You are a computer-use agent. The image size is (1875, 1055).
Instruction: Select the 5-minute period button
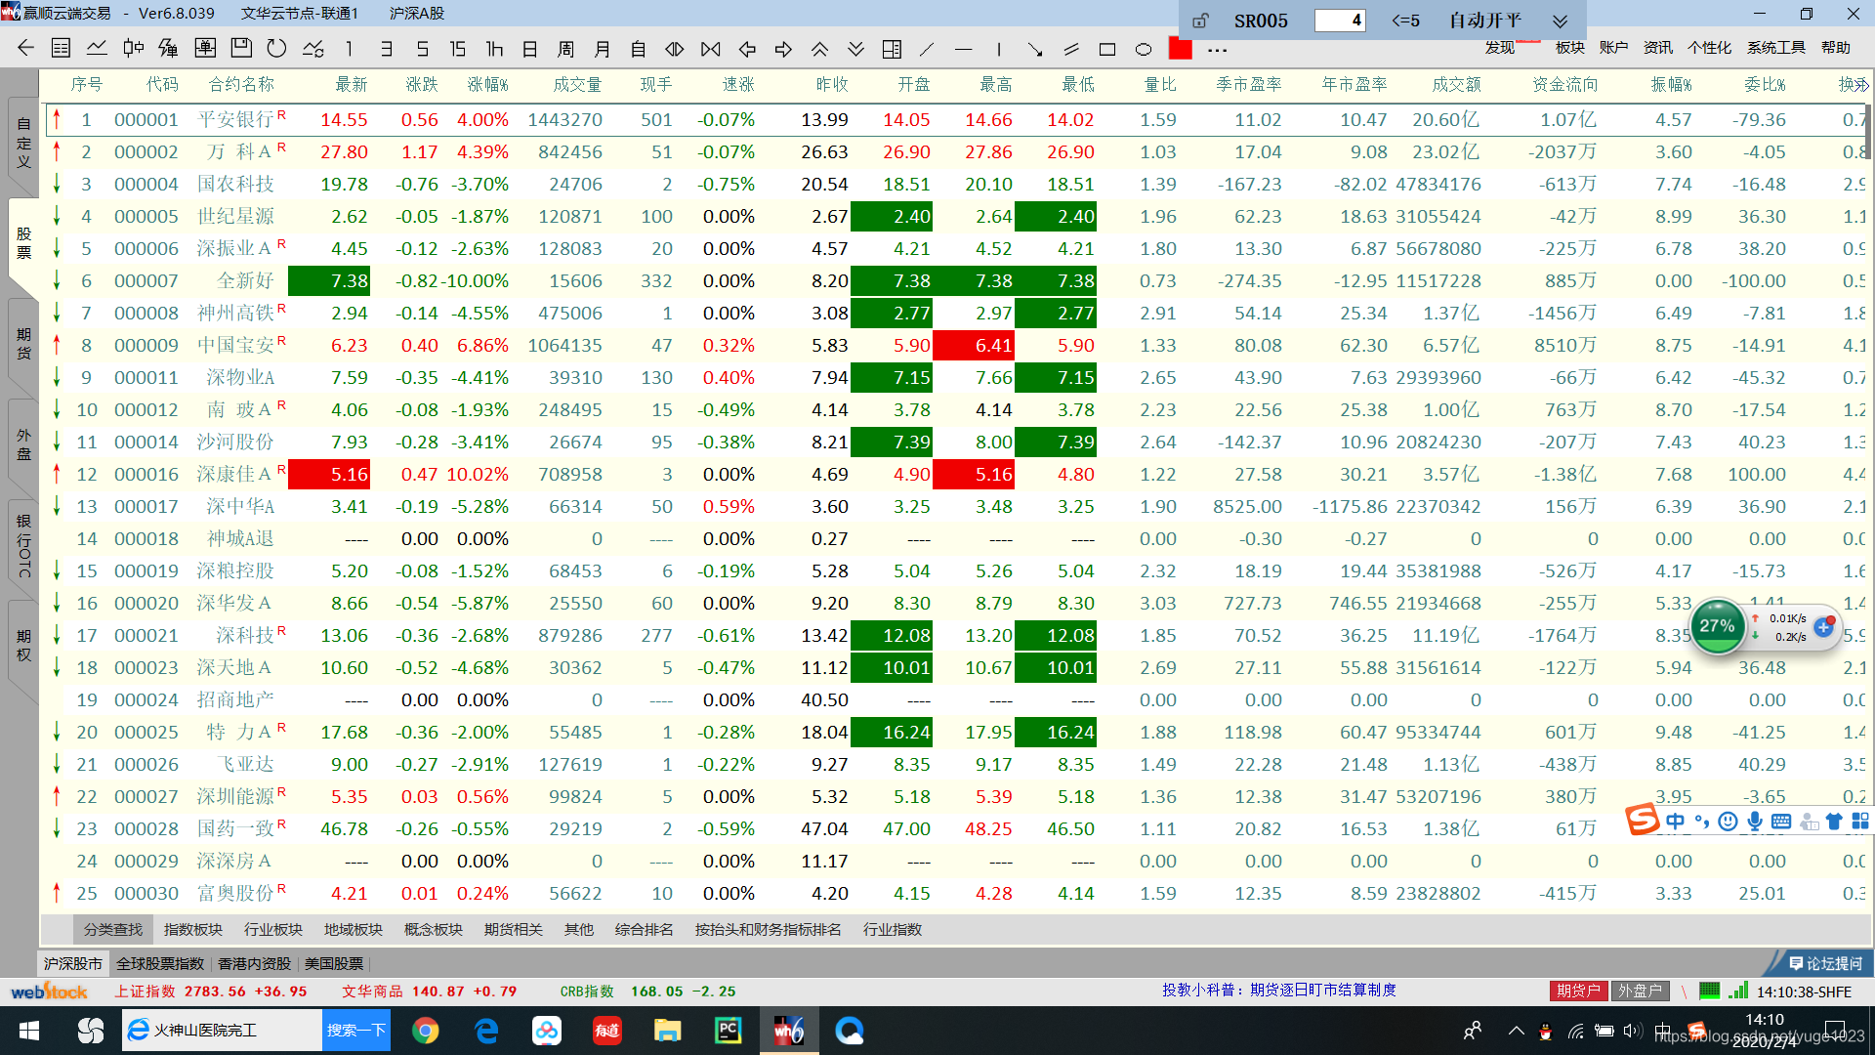pyautogui.click(x=423, y=49)
